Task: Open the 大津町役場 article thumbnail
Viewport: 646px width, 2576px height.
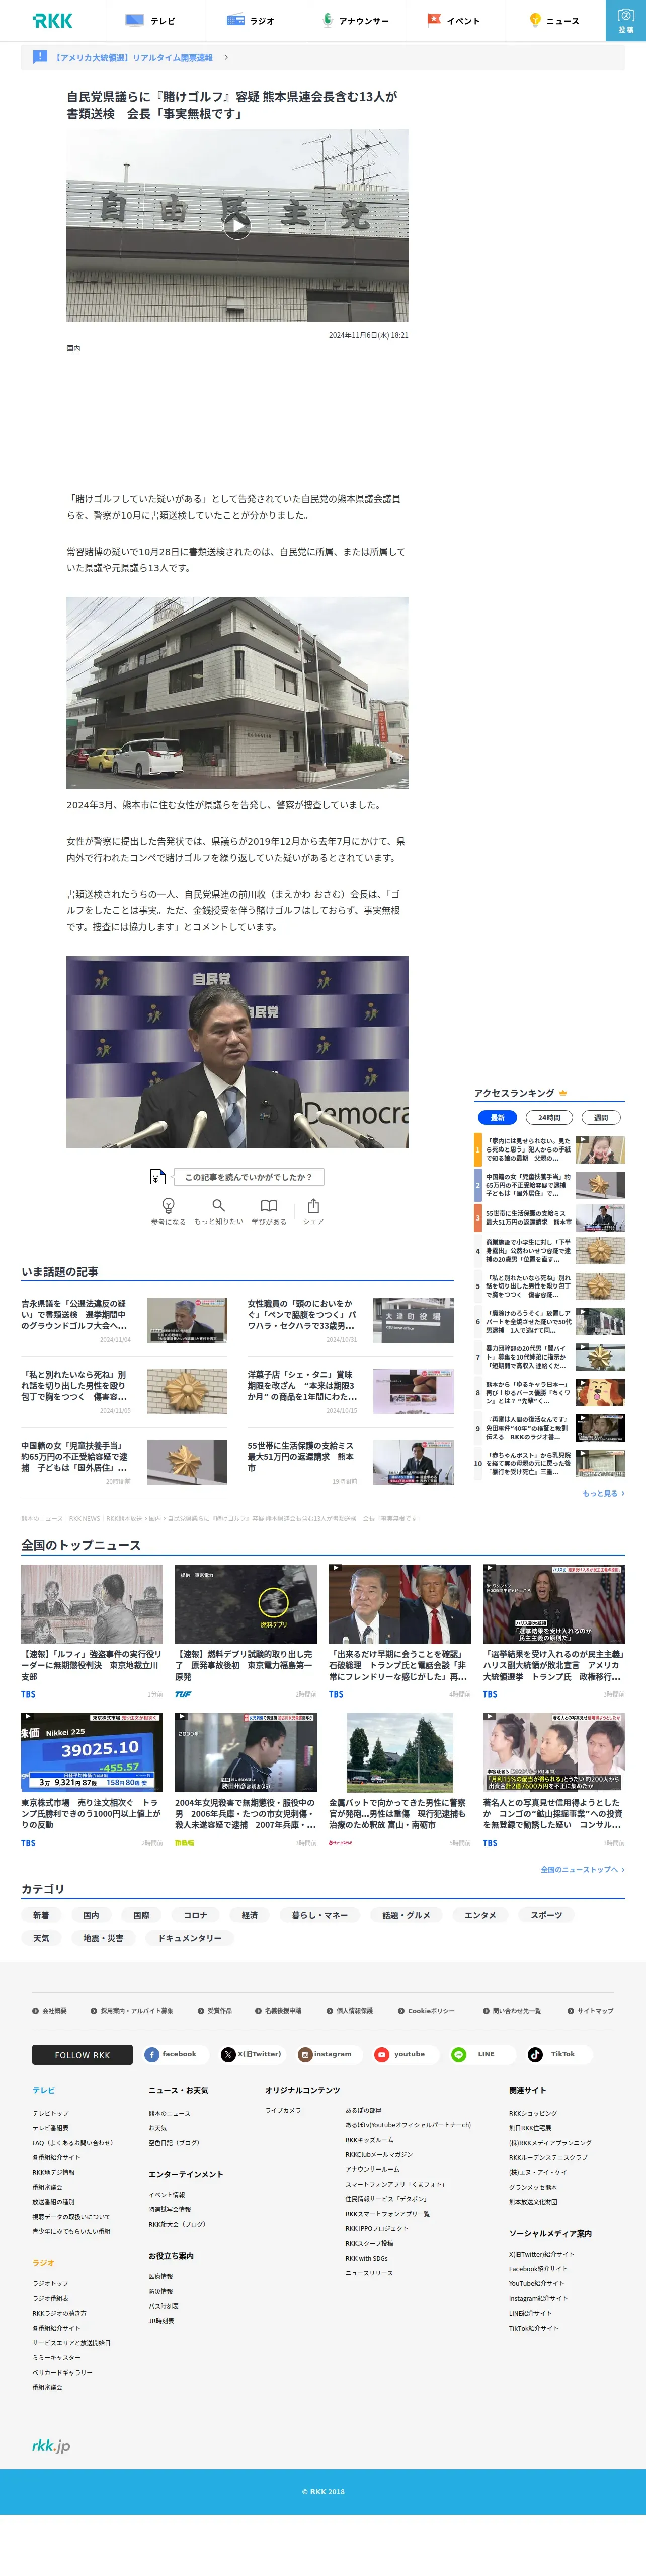Action: coord(414,1320)
